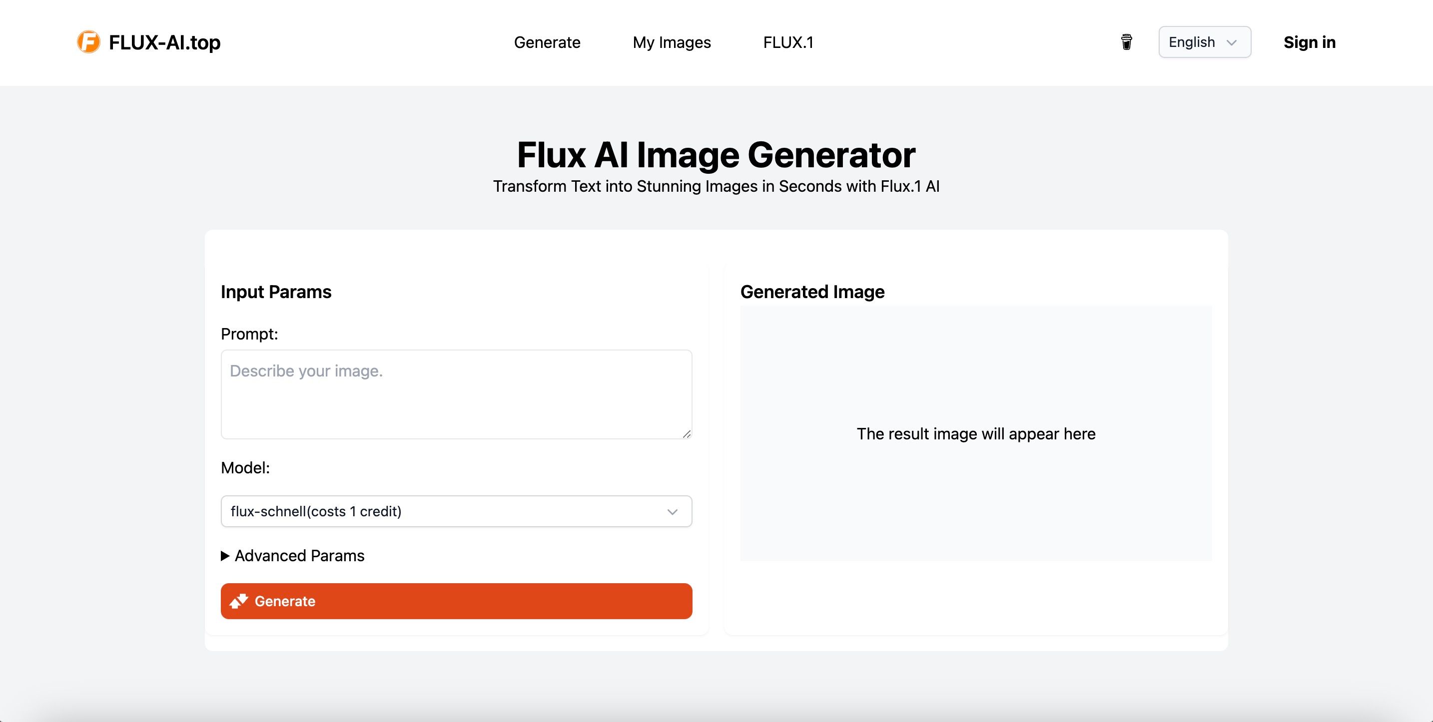Focus the Describe your image prompt field
Image resolution: width=1433 pixels, height=722 pixels.
pos(456,394)
